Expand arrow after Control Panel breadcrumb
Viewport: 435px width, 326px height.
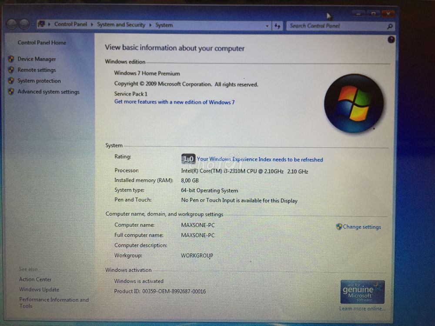[92, 24]
